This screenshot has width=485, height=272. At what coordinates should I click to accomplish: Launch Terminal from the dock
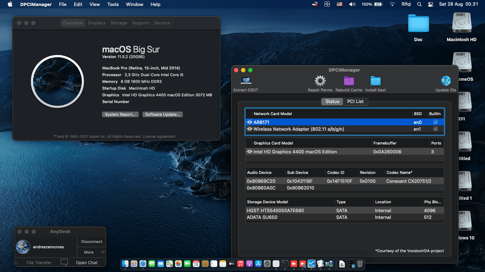[x=285, y=263]
